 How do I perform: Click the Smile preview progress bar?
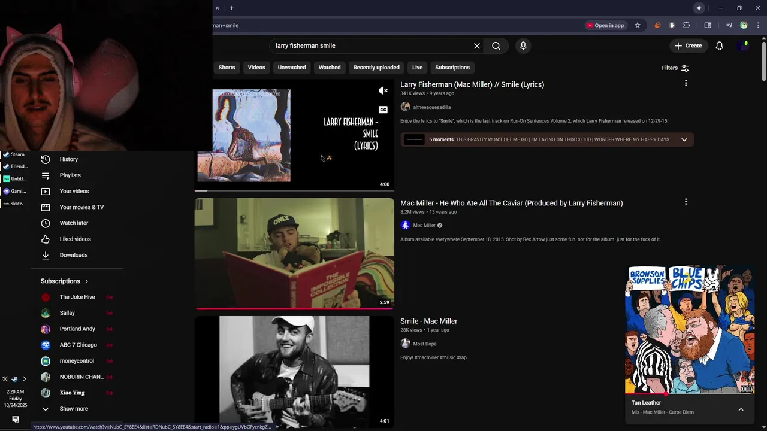click(294, 191)
